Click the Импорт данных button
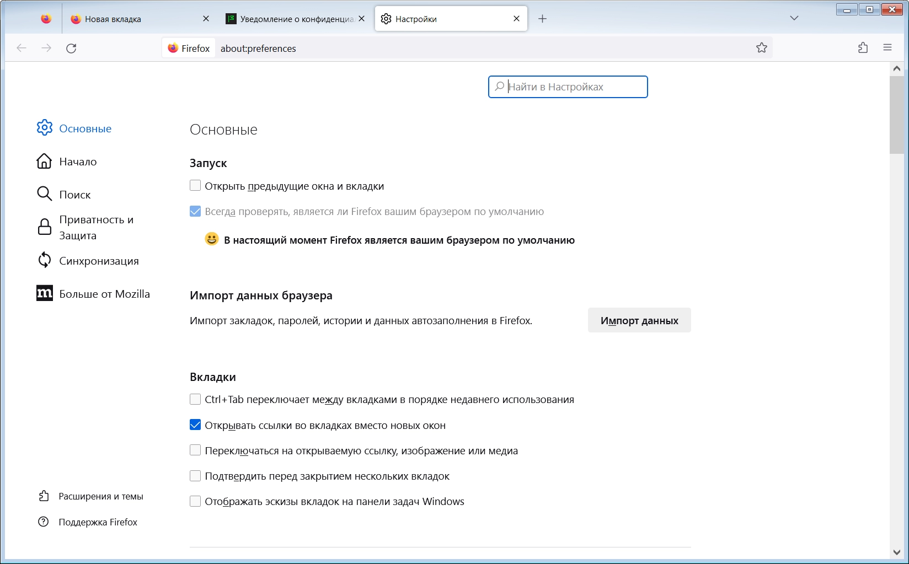The width and height of the screenshot is (909, 564). 639,320
